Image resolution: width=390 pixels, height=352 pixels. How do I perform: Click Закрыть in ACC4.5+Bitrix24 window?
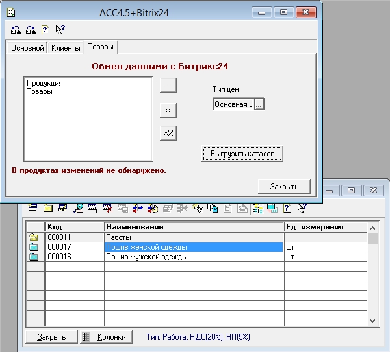pyautogui.click(x=284, y=186)
